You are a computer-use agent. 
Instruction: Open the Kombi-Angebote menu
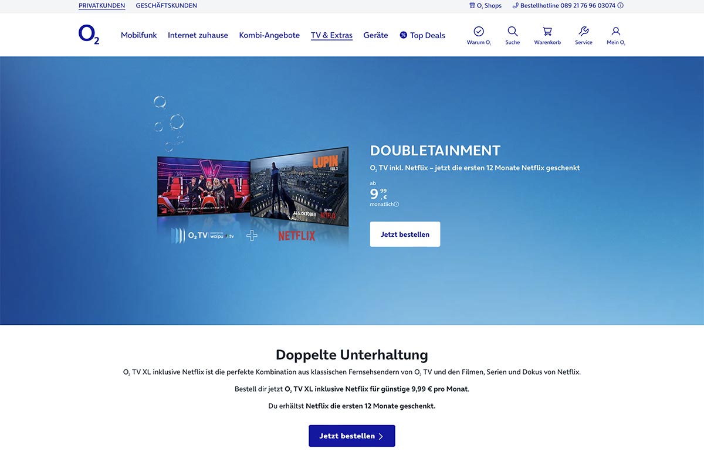pyautogui.click(x=269, y=35)
